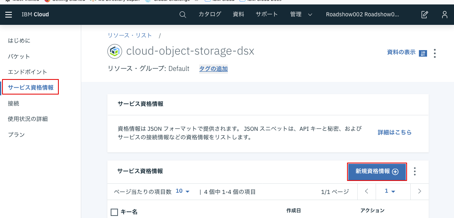The width and height of the screenshot is (454, 218).
Task: Go to next page arrow
Action: point(420,191)
